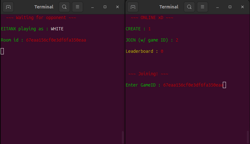Viewport: 250px width, 144px height.
Task: Click the left Terminal scrollbar
Action: (122, 137)
